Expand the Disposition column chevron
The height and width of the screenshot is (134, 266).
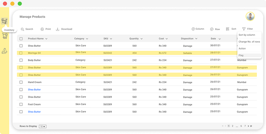[196, 39]
